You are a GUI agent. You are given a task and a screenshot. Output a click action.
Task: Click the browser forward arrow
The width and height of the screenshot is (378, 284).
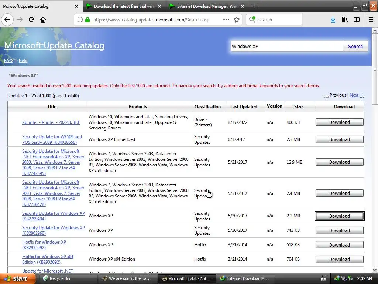tap(20, 20)
